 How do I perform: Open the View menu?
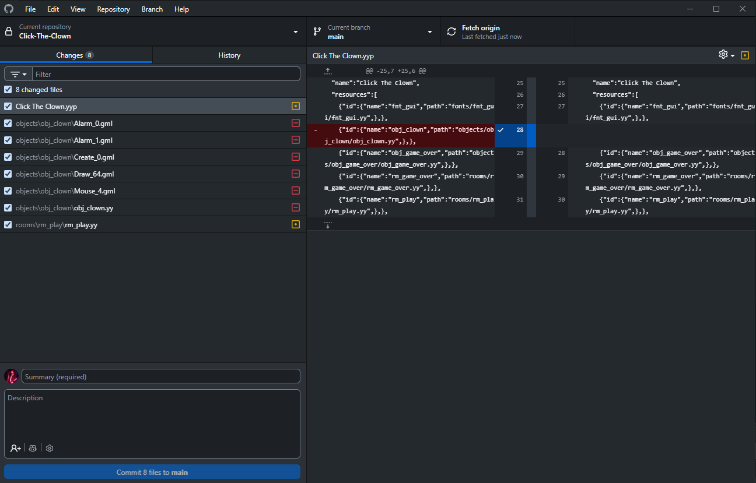(x=78, y=9)
